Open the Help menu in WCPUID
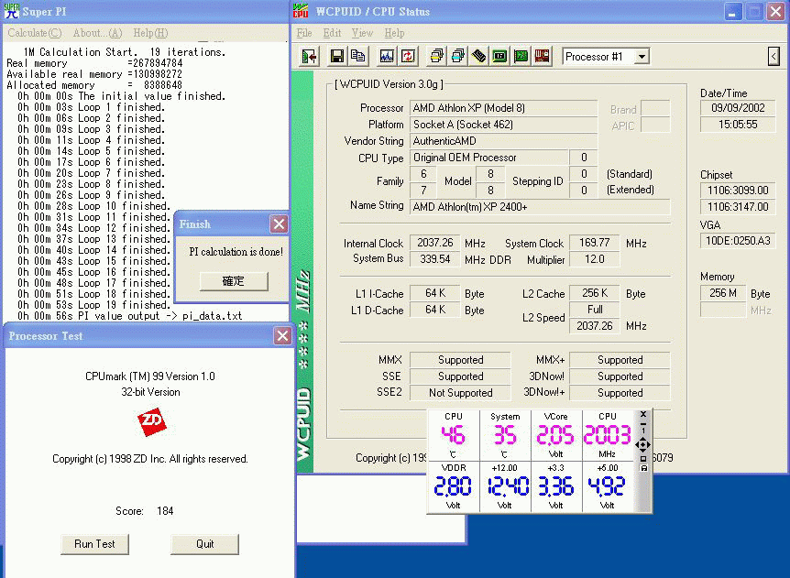Screen dimensions: 790x578 [394, 33]
